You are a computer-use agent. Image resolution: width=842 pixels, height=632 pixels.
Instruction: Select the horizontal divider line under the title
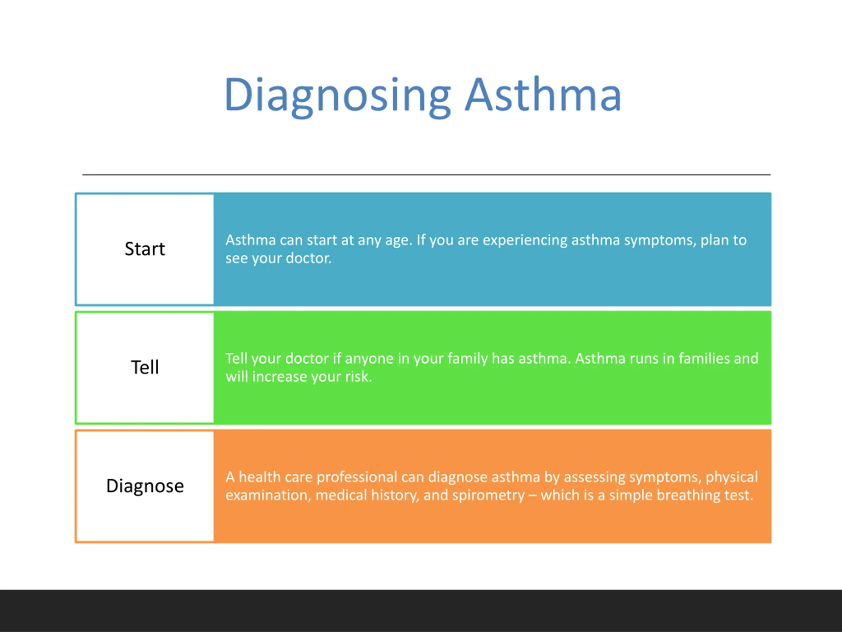point(426,175)
